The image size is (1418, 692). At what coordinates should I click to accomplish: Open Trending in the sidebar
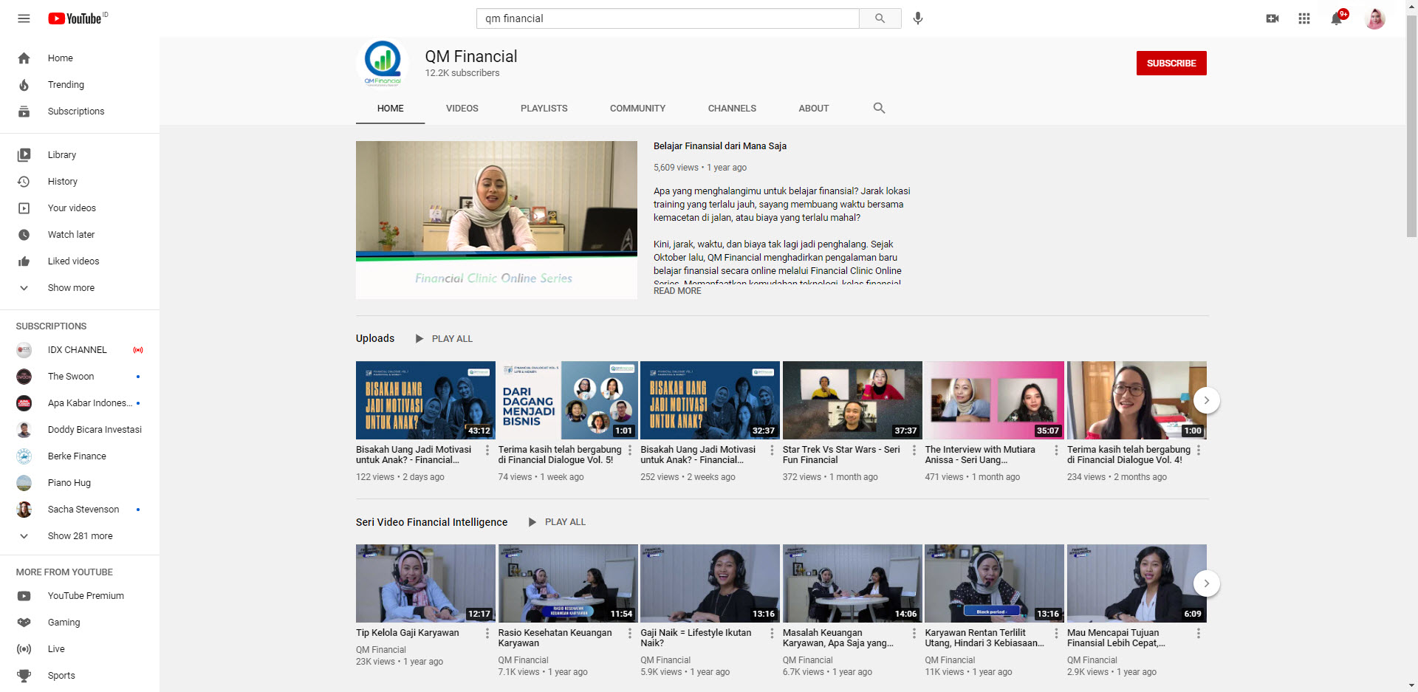(80, 85)
